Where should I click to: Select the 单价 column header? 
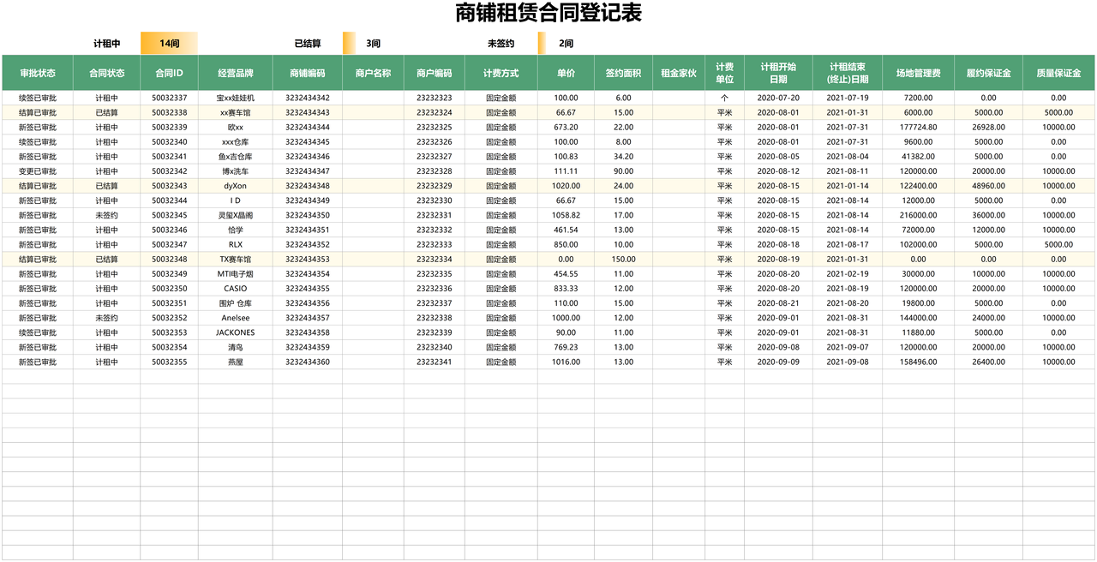point(567,72)
